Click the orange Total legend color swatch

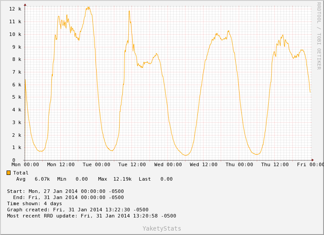[x=9, y=173]
